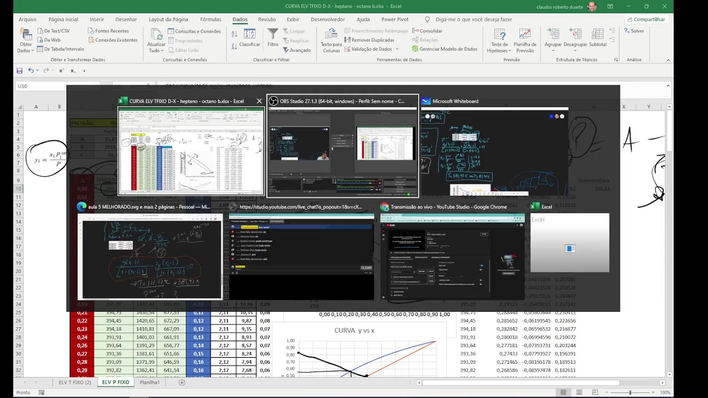Screen dimensions: 708x398
Task: Open the Obter Dados icon
Action: coord(25,34)
